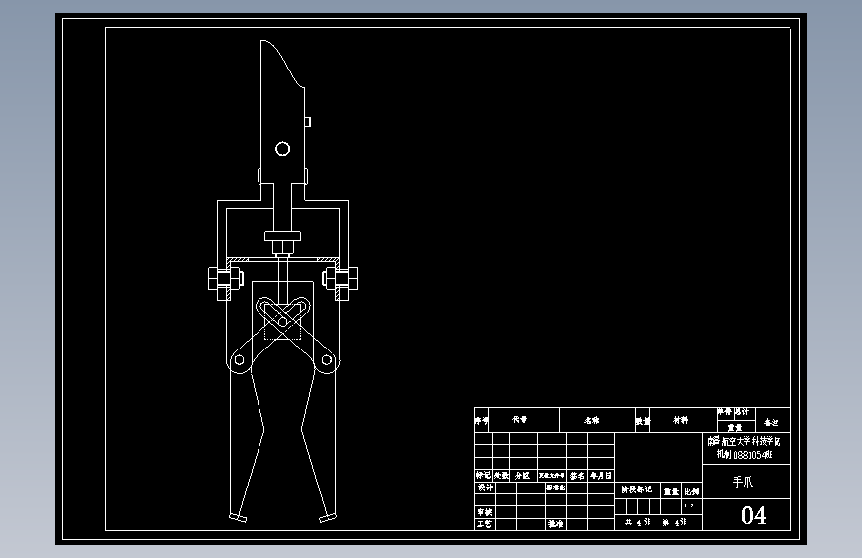
Task: Click the "名称" column header
Action: point(591,420)
